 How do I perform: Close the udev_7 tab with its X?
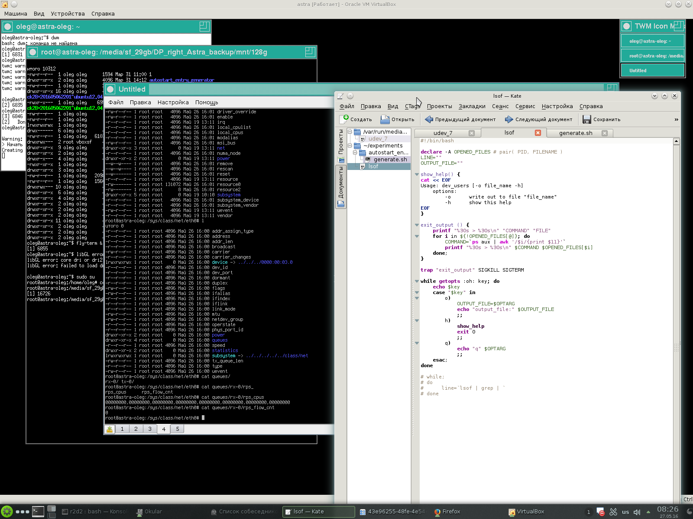click(472, 133)
